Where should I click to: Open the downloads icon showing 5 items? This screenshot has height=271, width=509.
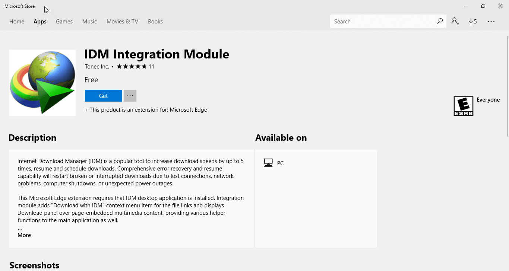(473, 21)
